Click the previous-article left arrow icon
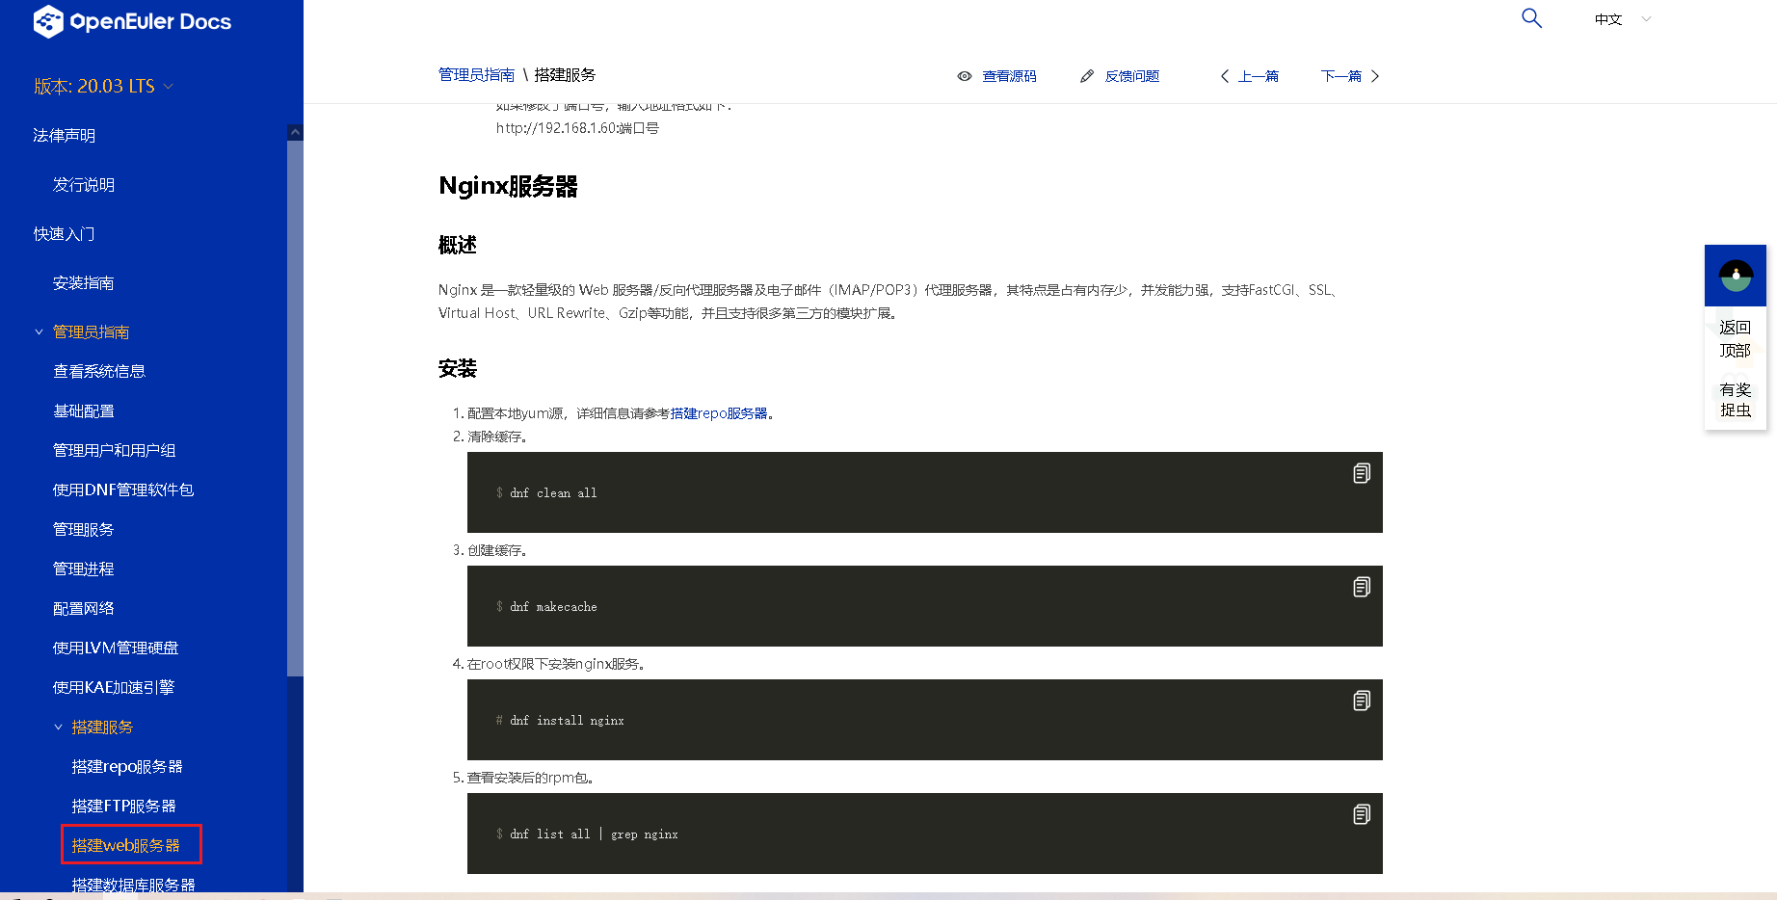 [1225, 76]
